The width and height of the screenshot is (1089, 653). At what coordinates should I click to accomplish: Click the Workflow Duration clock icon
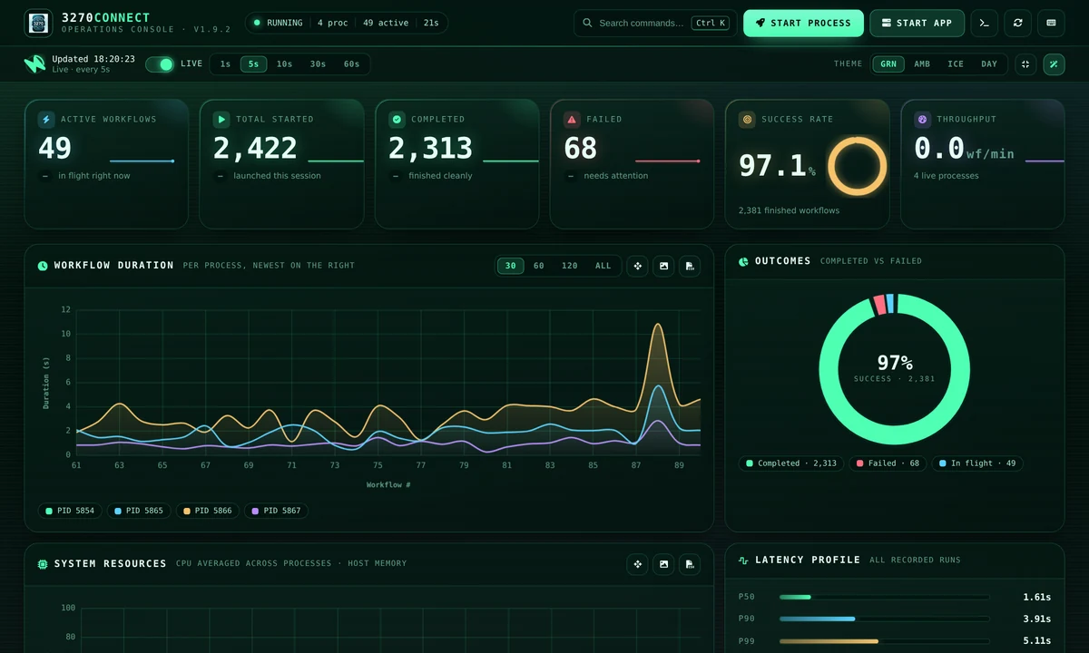(x=43, y=266)
